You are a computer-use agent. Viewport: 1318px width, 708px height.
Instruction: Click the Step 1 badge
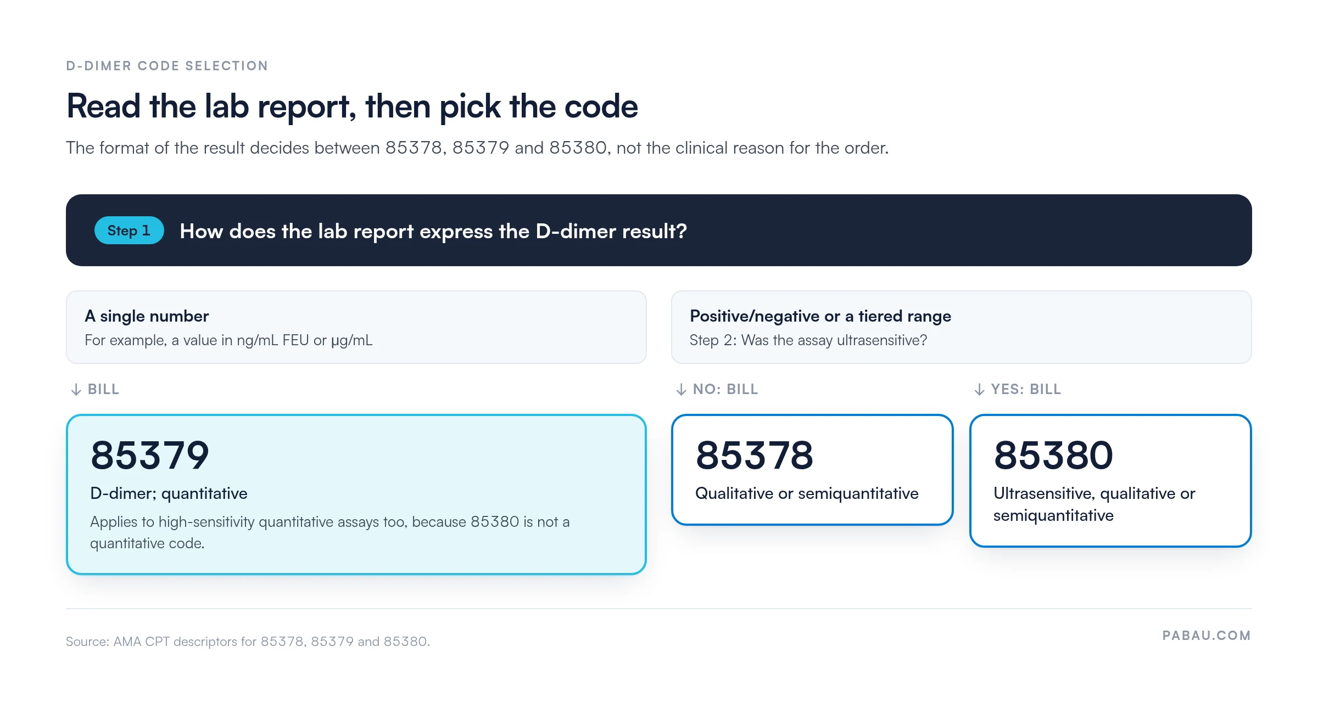click(129, 231)
